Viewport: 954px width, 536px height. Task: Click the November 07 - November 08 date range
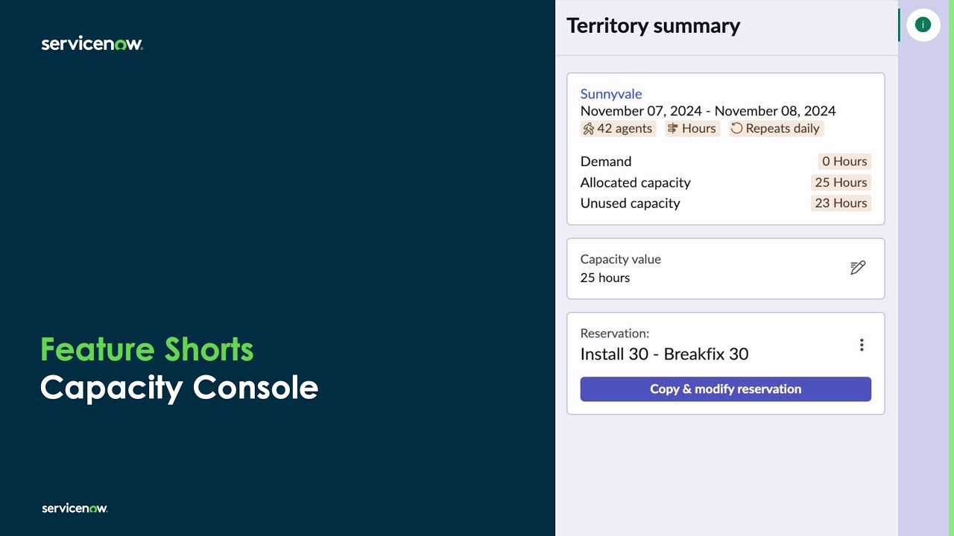(x=708, y=111)
